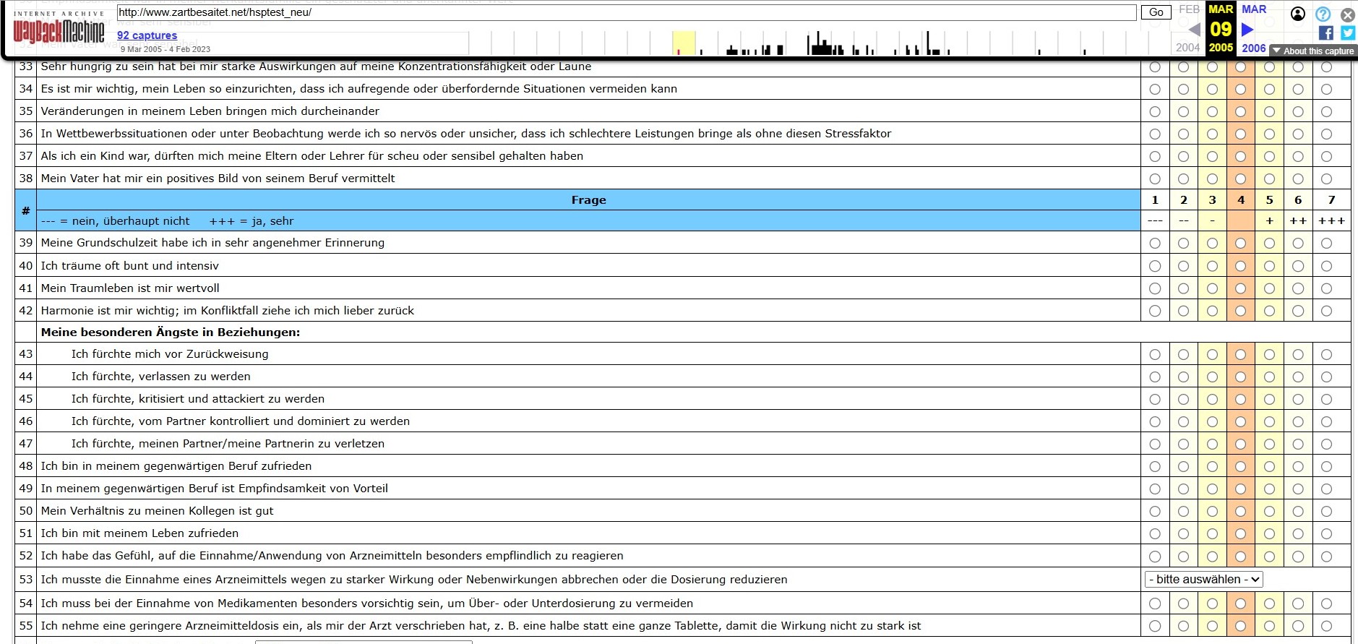The image size is (1358, 644).
Task: Choose rating 4 for question 51
Action: pos(1241,533)
